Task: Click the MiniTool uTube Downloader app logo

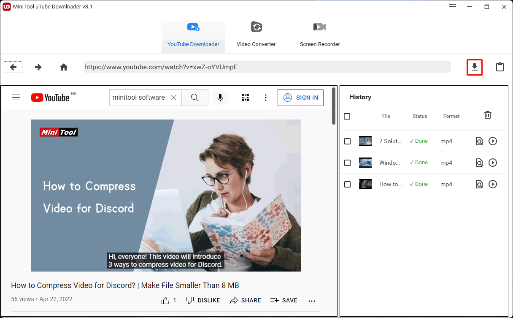Action: [7, 7]
